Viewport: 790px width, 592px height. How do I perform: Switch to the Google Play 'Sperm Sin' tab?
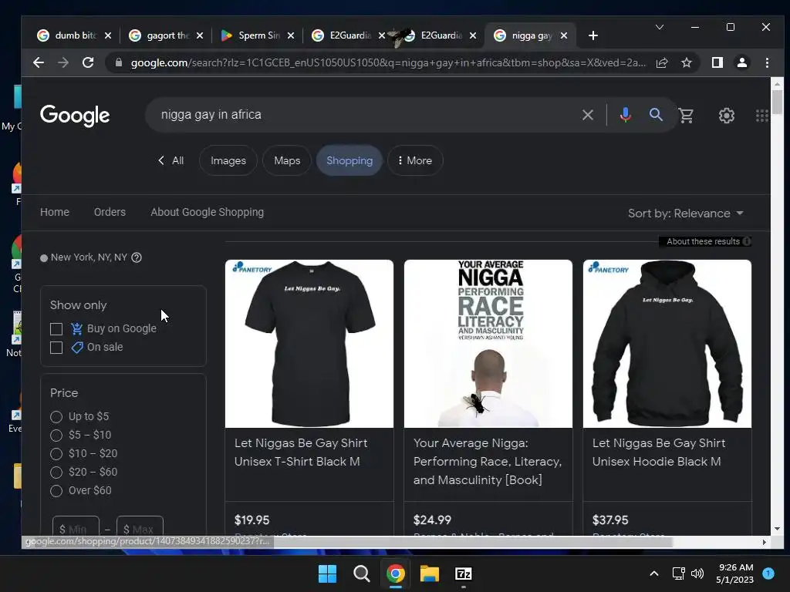click(258, 35)
